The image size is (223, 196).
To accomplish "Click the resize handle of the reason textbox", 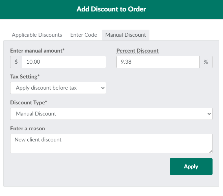I will pos(211,151).
